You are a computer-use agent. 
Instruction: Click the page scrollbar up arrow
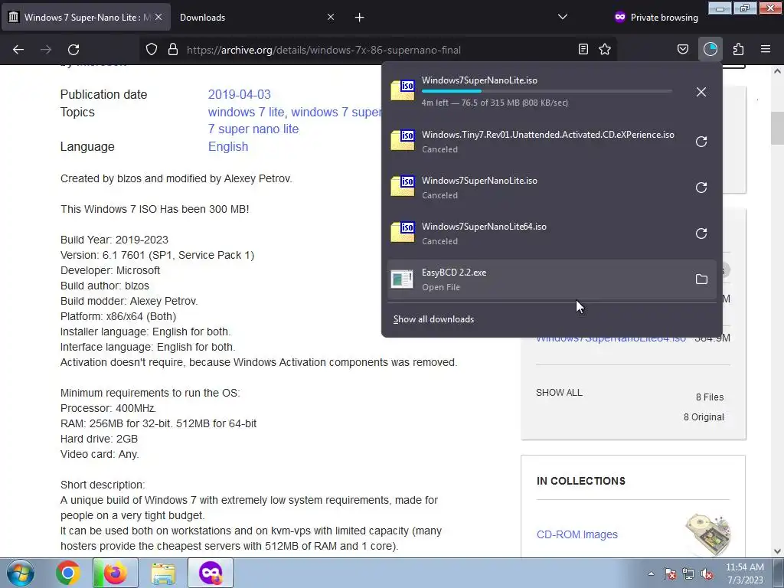click(777, 71)
